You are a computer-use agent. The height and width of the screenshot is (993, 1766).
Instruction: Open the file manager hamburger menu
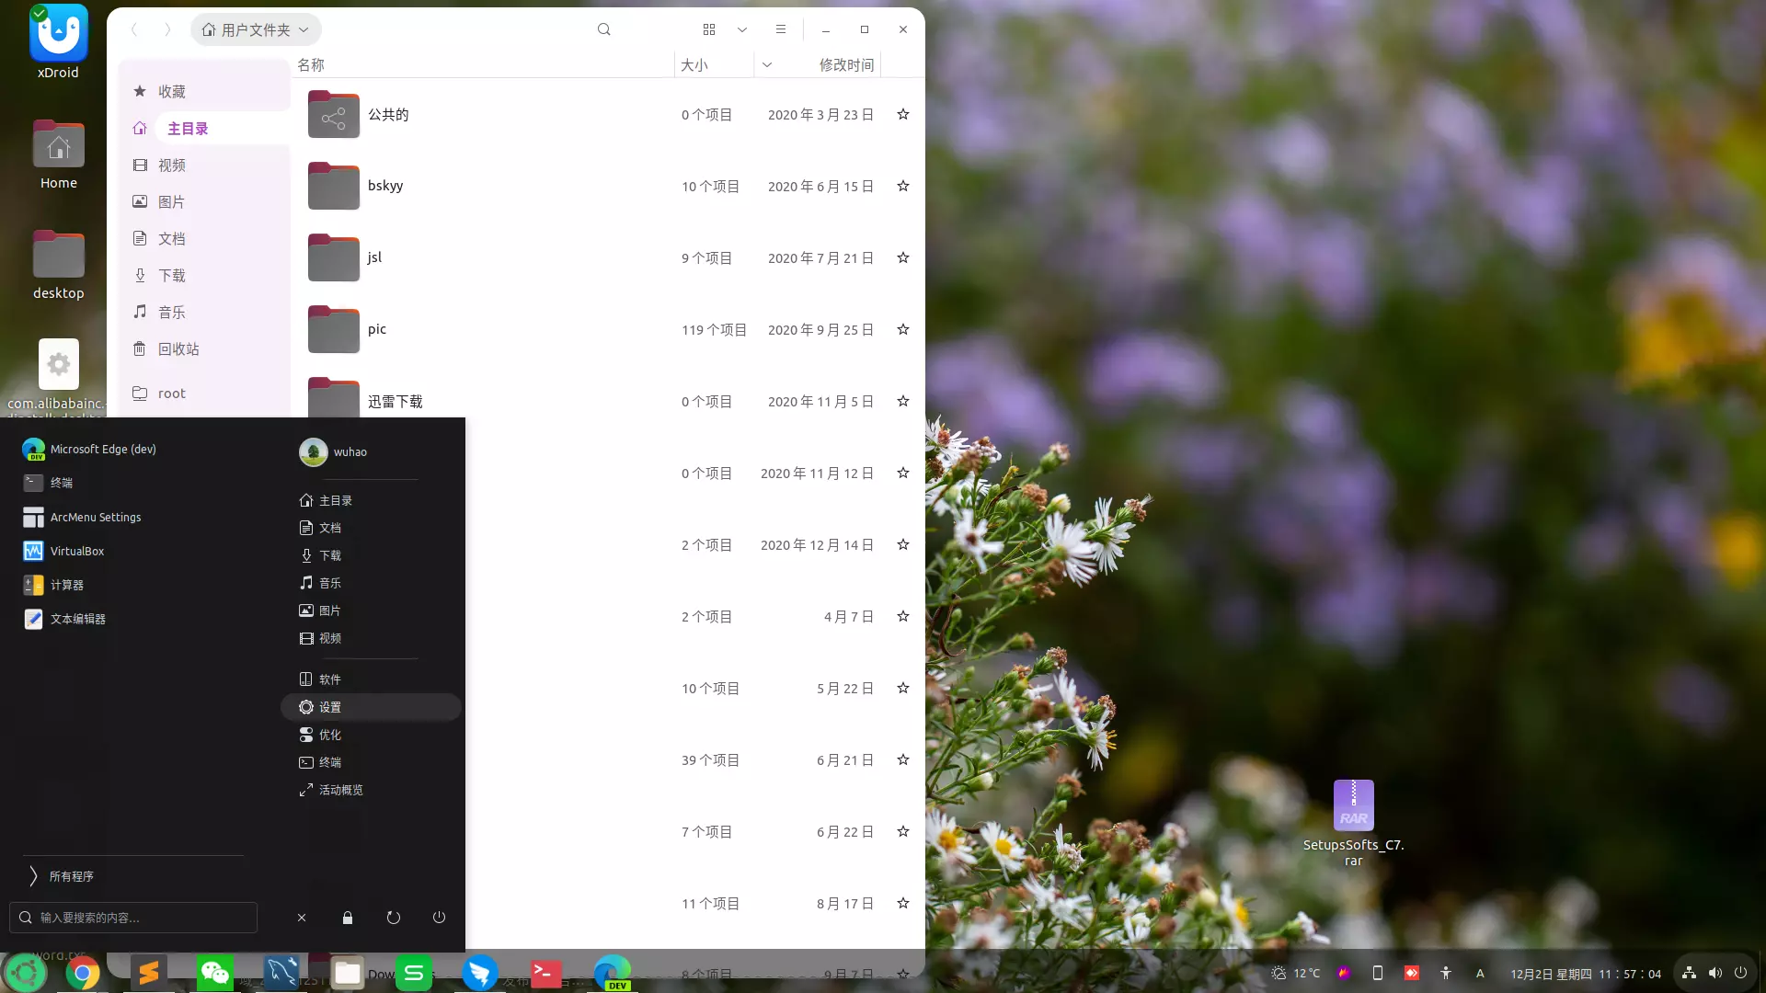tap(781, 29)
